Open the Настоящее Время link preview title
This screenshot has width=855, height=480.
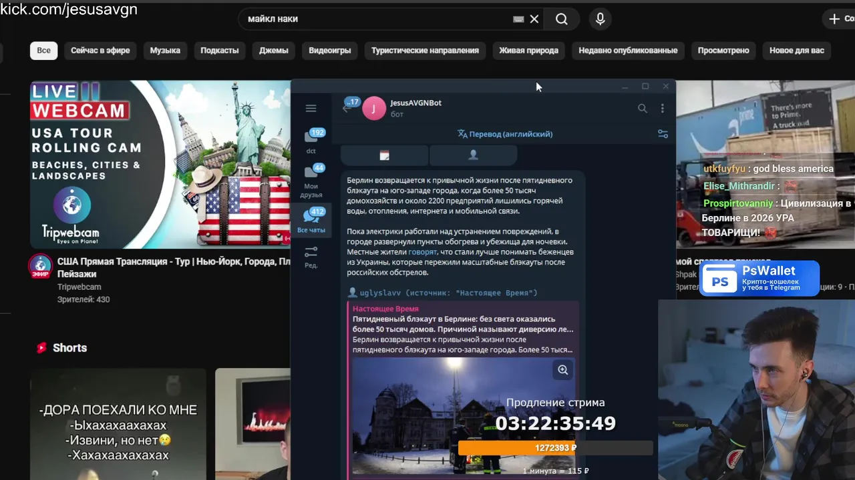[385, 309]
